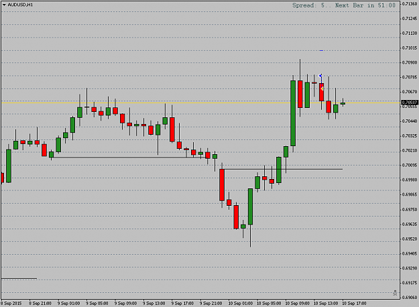Screen dimensions: 419x307
Task: Click the 9 Sep 09:00 time label
Action: point(125,304)
